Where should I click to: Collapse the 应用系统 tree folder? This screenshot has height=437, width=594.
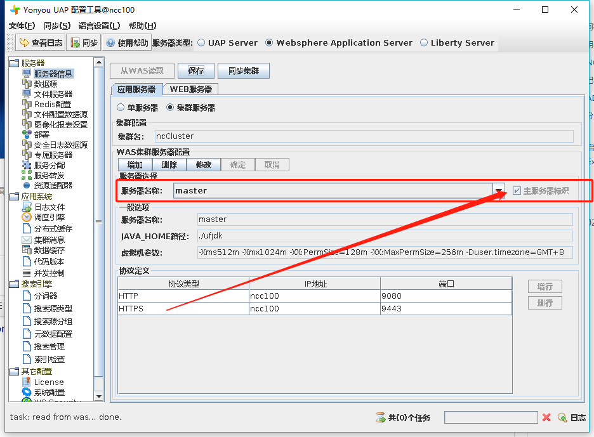pos(14,196)
